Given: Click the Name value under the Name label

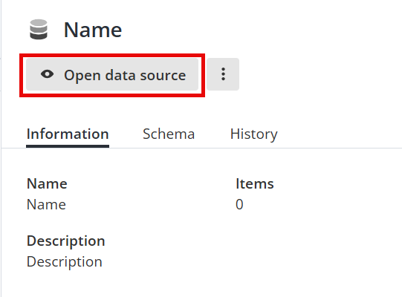Looking at the screenshot, I should pyautogui.click(x=46, y=204).
